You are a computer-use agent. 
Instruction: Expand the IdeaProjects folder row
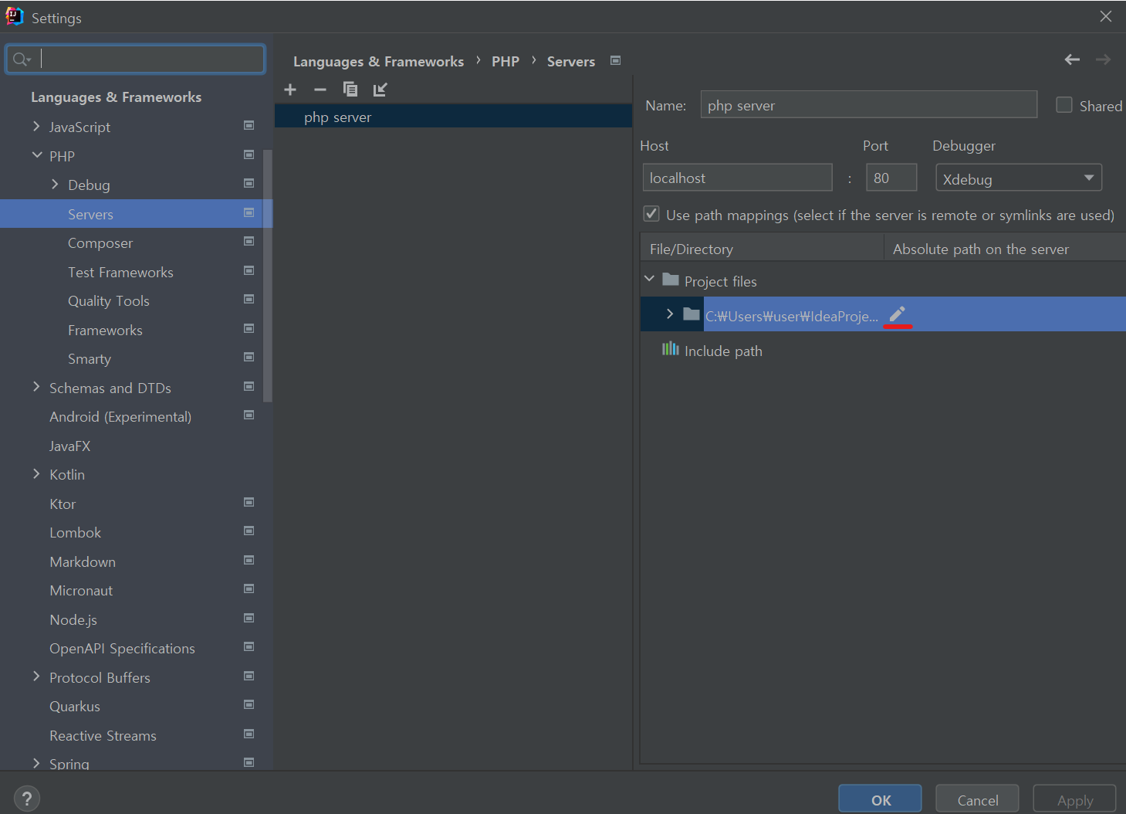(x=670, y=314)
